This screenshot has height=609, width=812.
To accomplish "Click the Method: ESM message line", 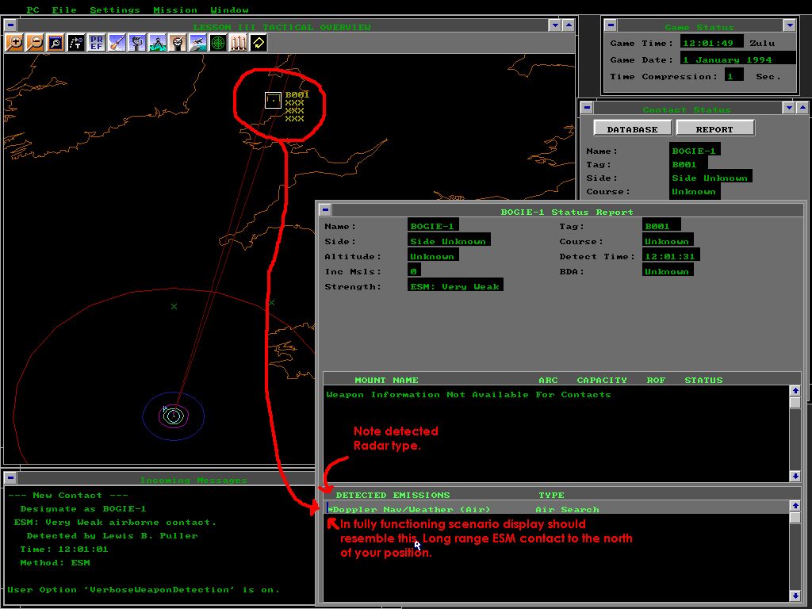I will pos(55,562).
